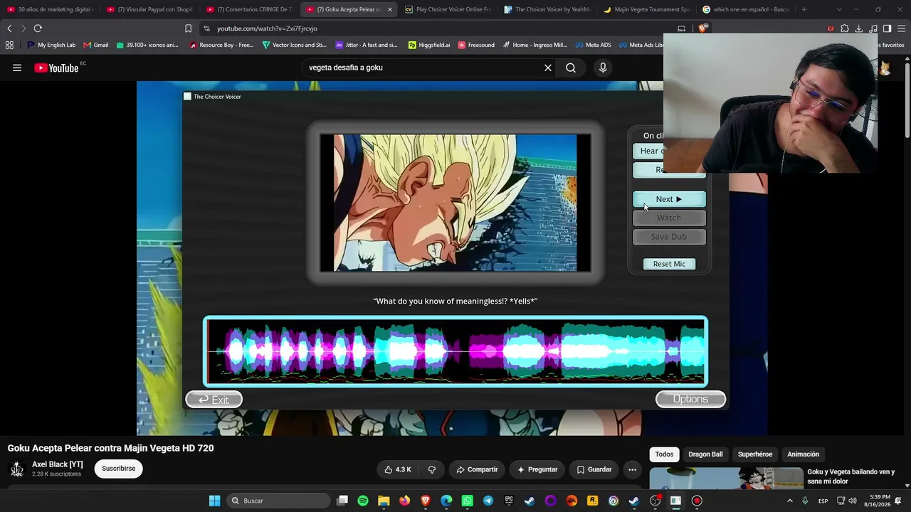
Task: Click the Compartir share button
Action: tap(477, 469)
